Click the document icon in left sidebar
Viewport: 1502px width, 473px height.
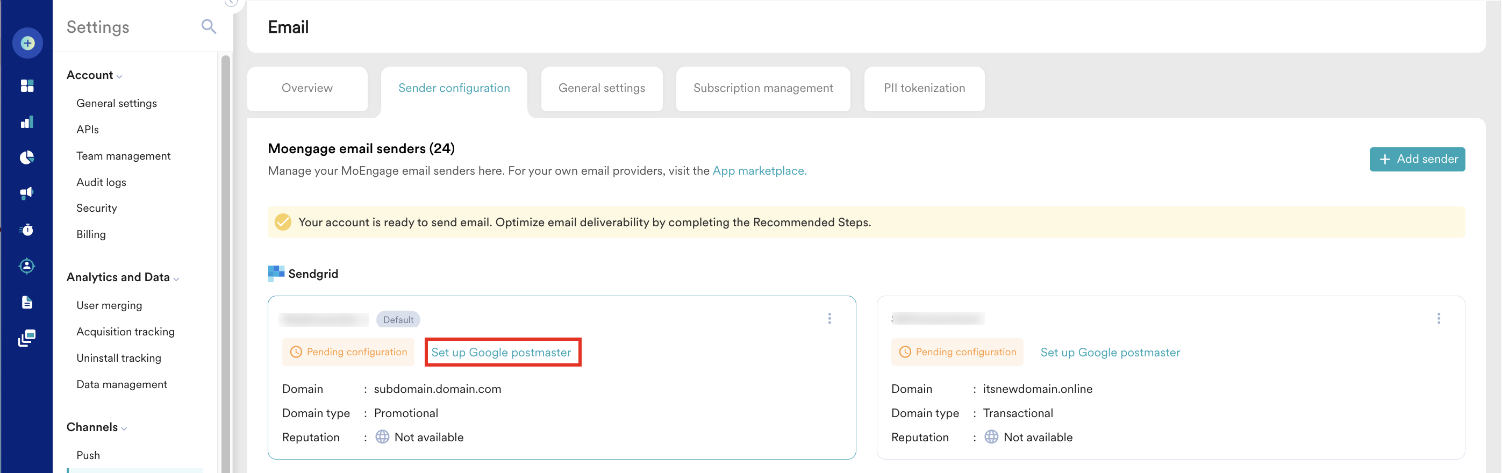(27, 302)
